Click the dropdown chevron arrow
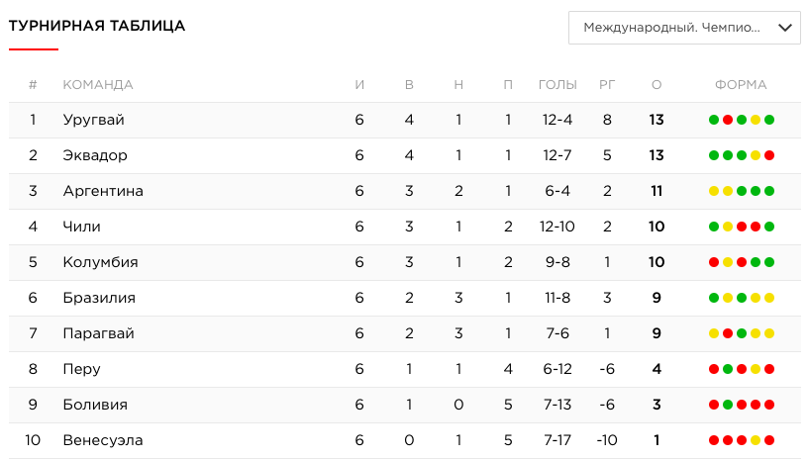The height and width of the screenshot is (459, 808). click(x=785, y=28)
